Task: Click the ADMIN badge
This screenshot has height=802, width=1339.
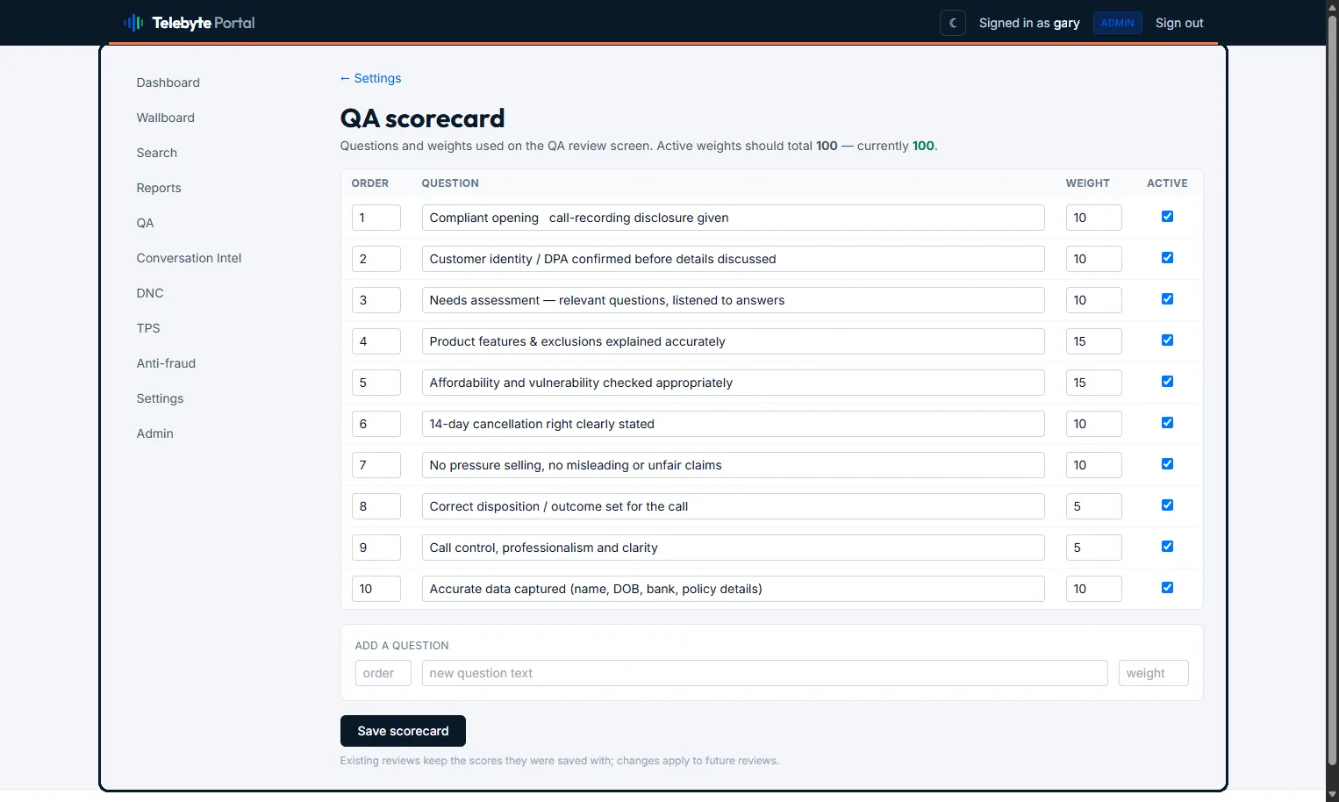Action: [x=1117, y=23]
